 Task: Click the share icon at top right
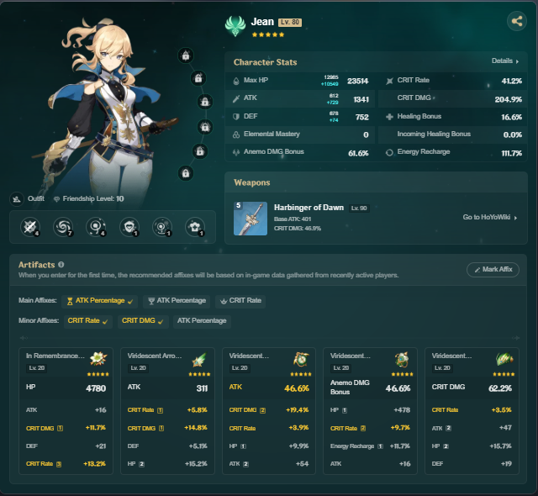(517, 21)
